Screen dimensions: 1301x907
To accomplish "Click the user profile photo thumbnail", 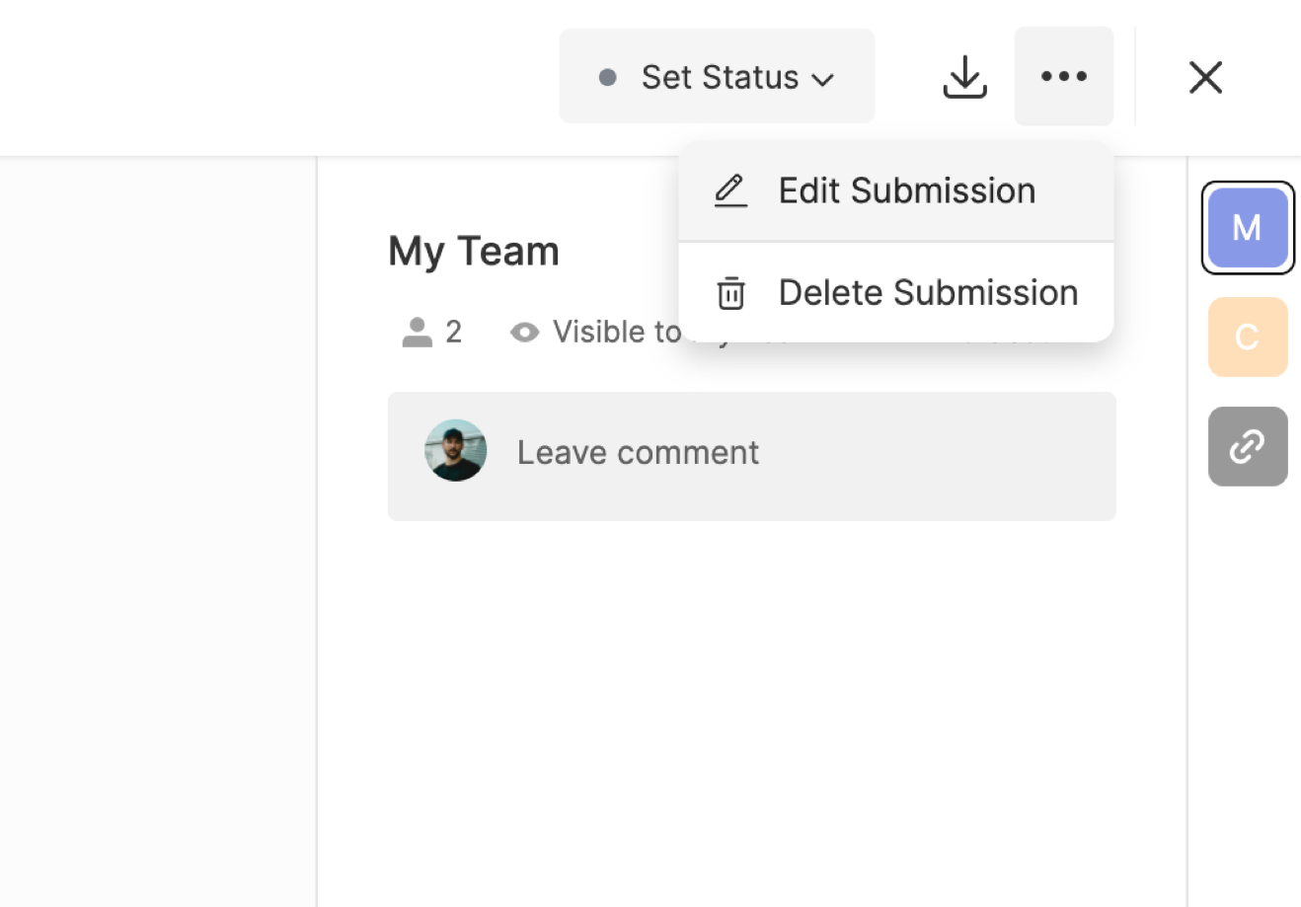I will [455, 451].
